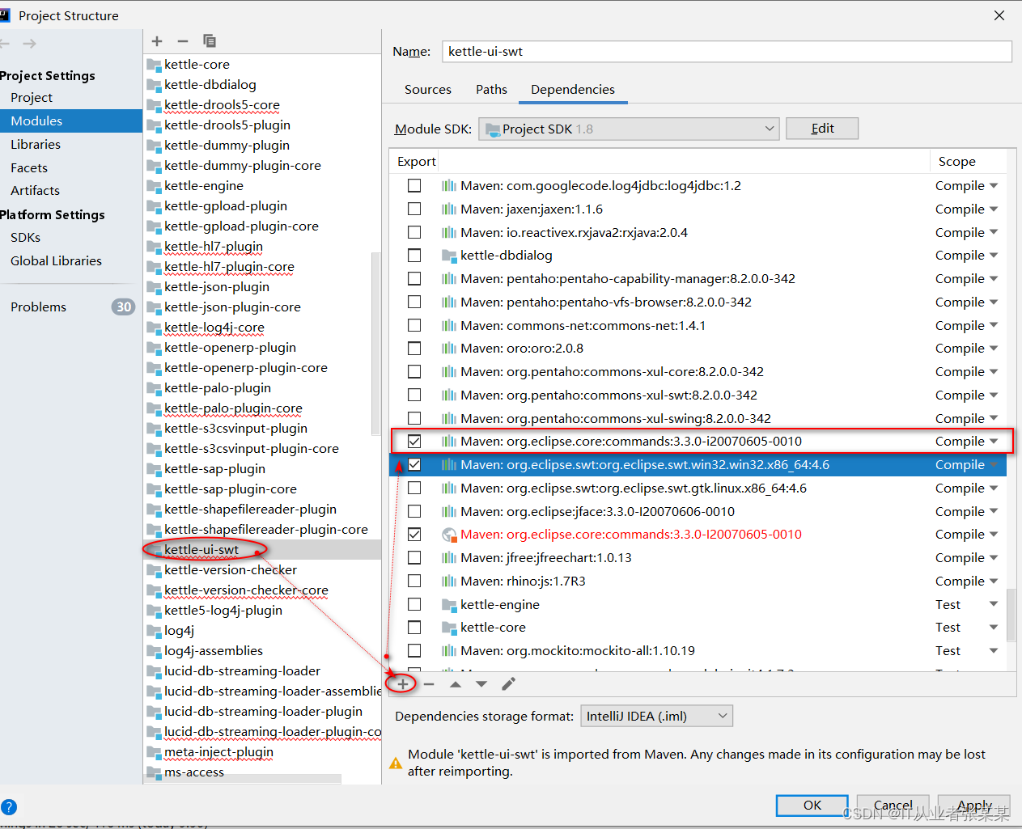Add a dependency with plus icon
This screenshot has width=1022, height=829.
click(402, 684)
